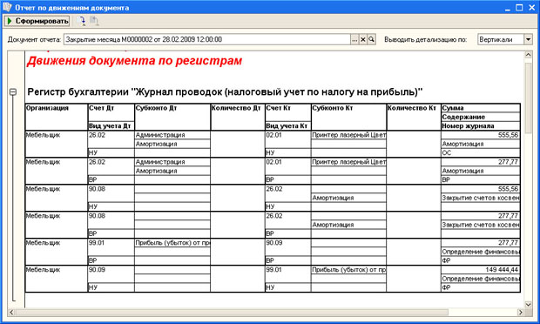Screen dimensions: 540x324
Task: Click the greyed-out documents toolbar icon
Action: 94,21
